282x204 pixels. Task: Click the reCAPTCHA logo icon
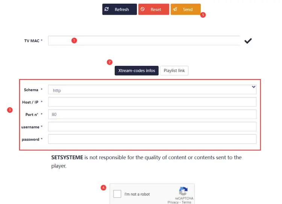click(183, 191)
